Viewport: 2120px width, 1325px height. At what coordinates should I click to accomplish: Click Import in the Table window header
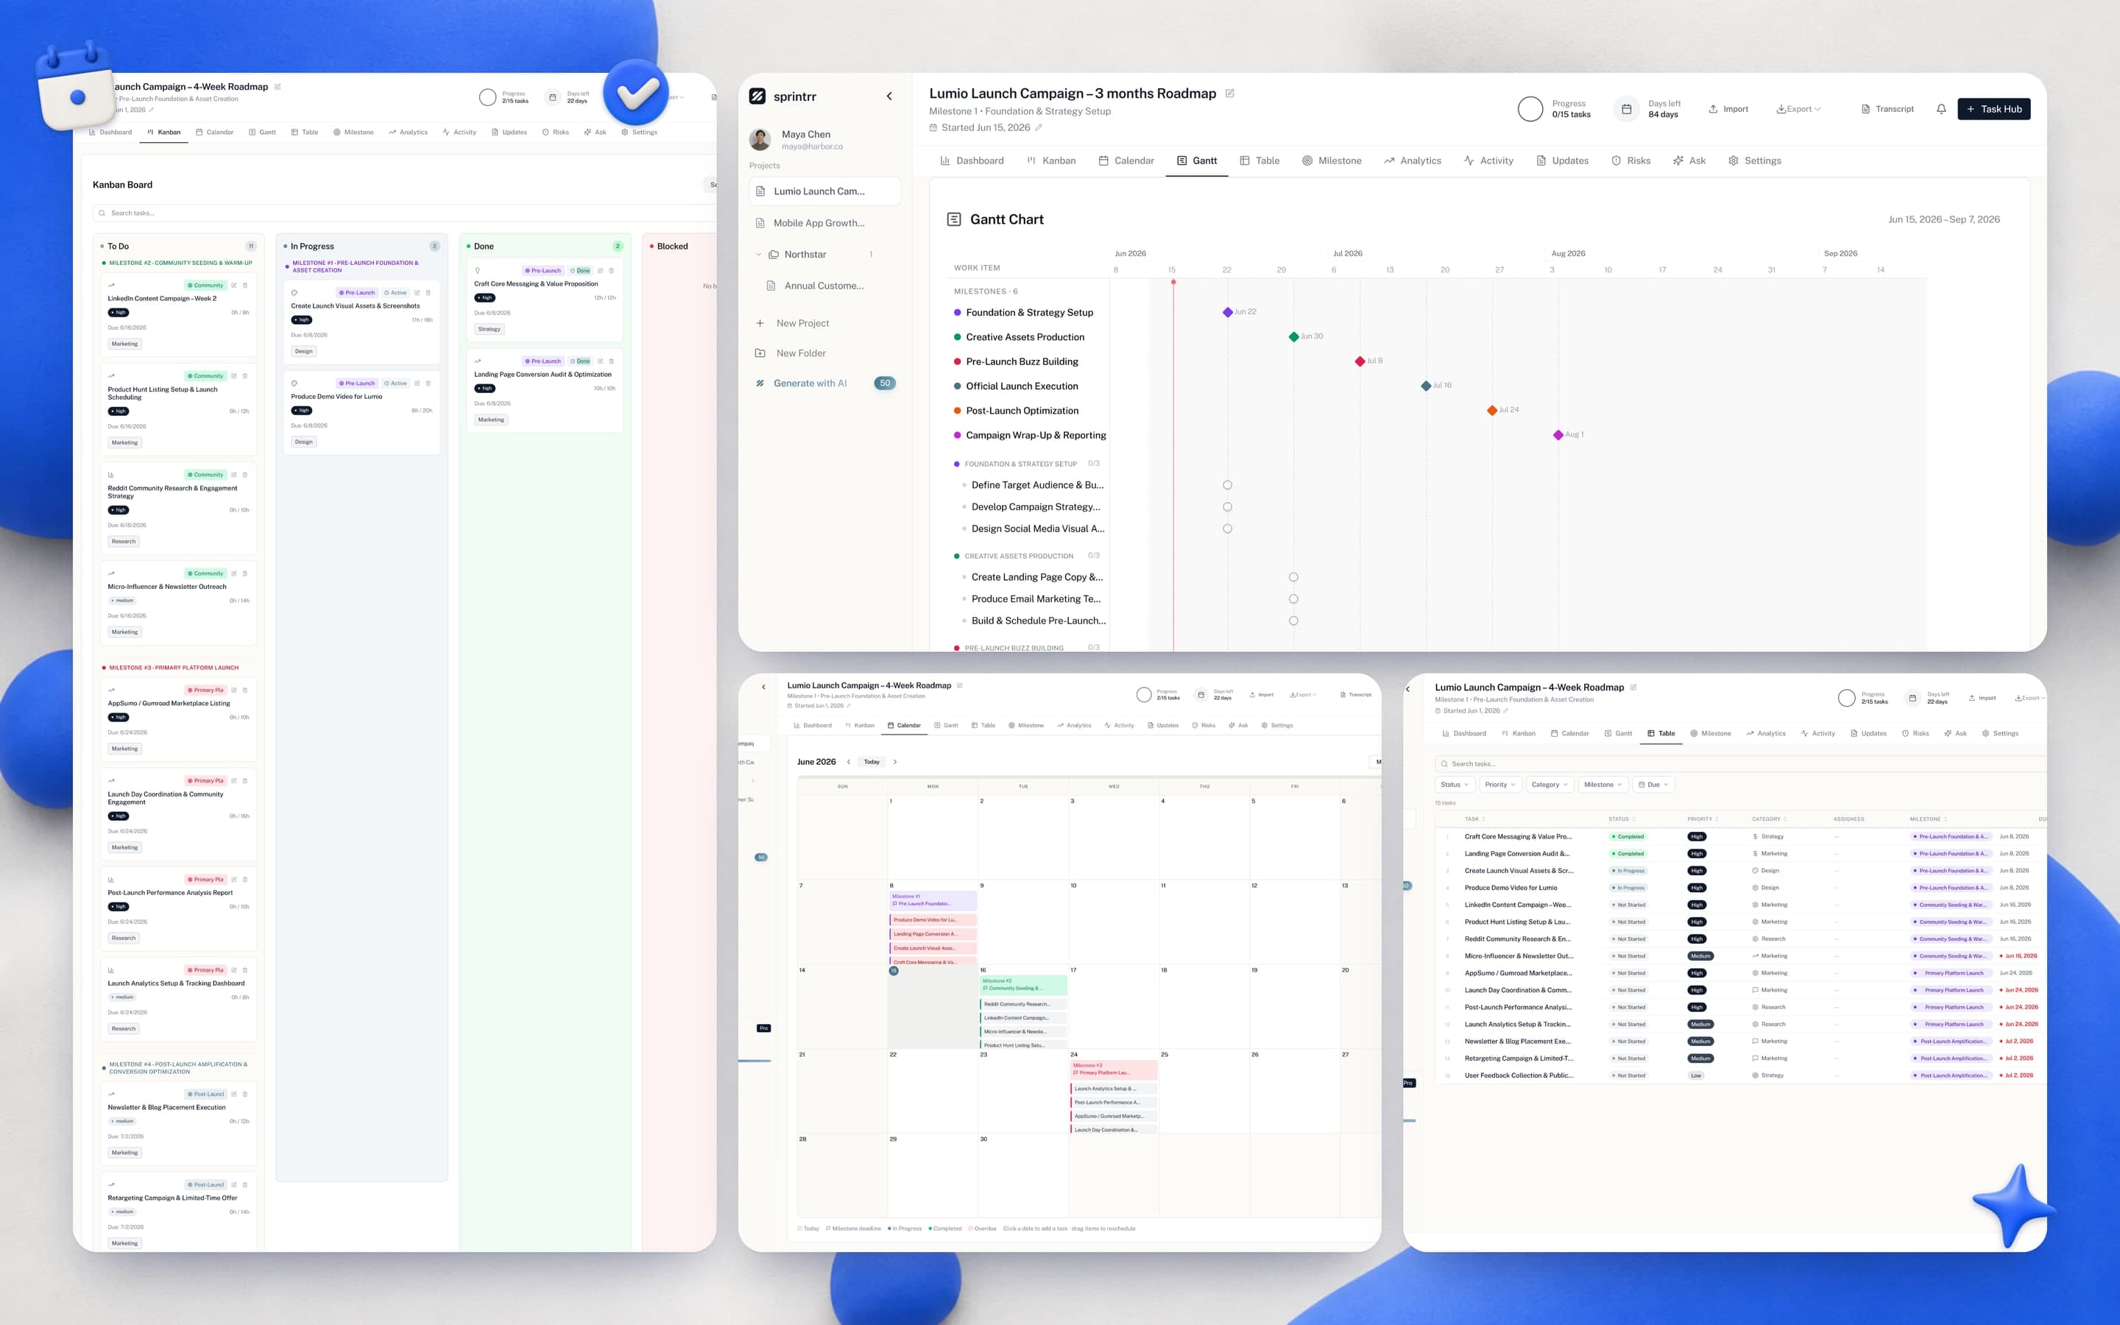coord(1982,699)
